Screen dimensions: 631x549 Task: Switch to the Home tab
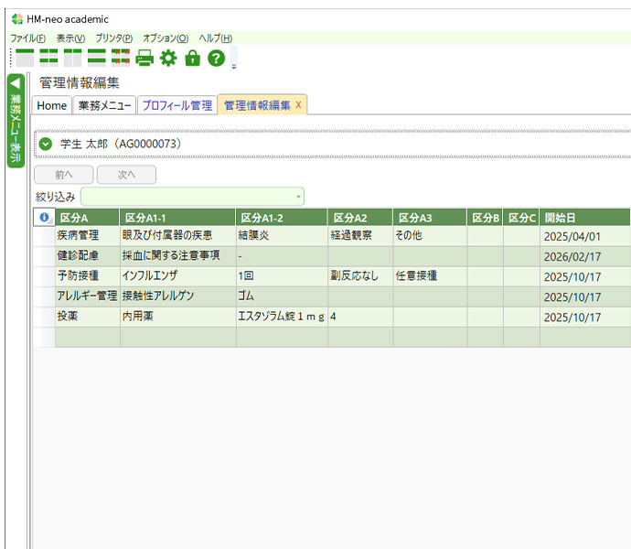51,105
